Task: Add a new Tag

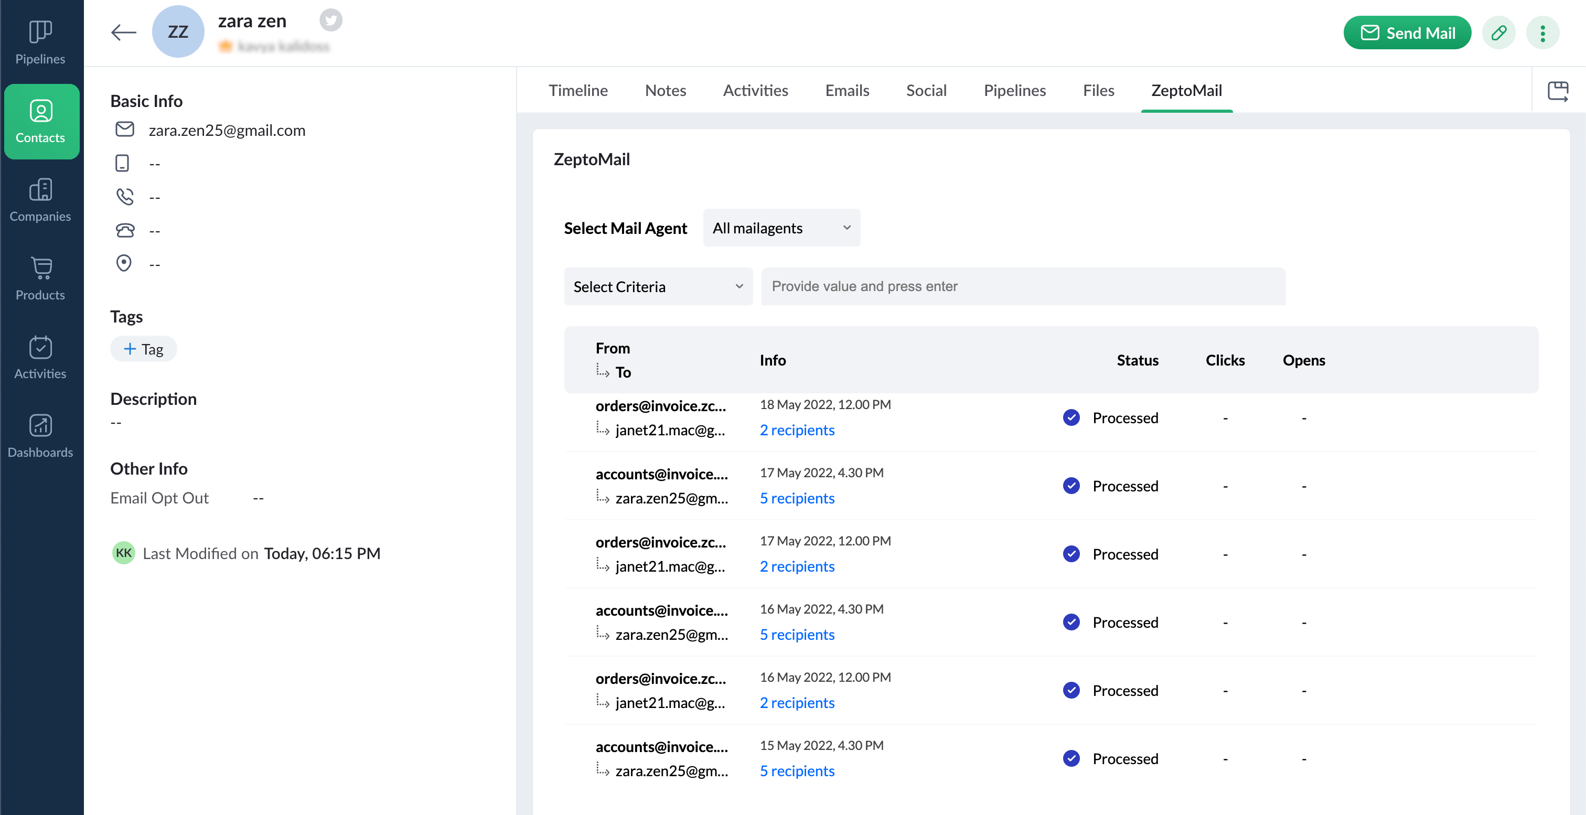Action: click(144, 349)
